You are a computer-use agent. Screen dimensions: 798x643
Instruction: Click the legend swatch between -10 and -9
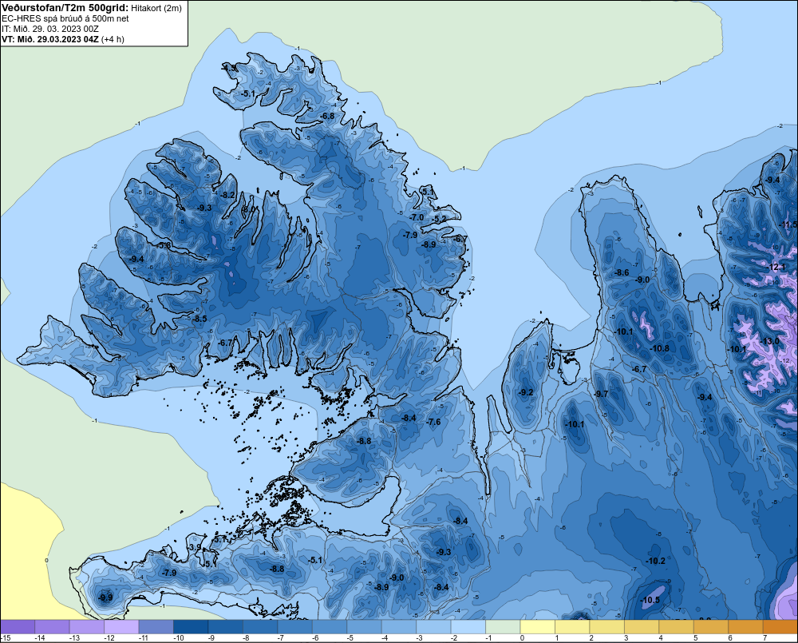coord(191,626)
